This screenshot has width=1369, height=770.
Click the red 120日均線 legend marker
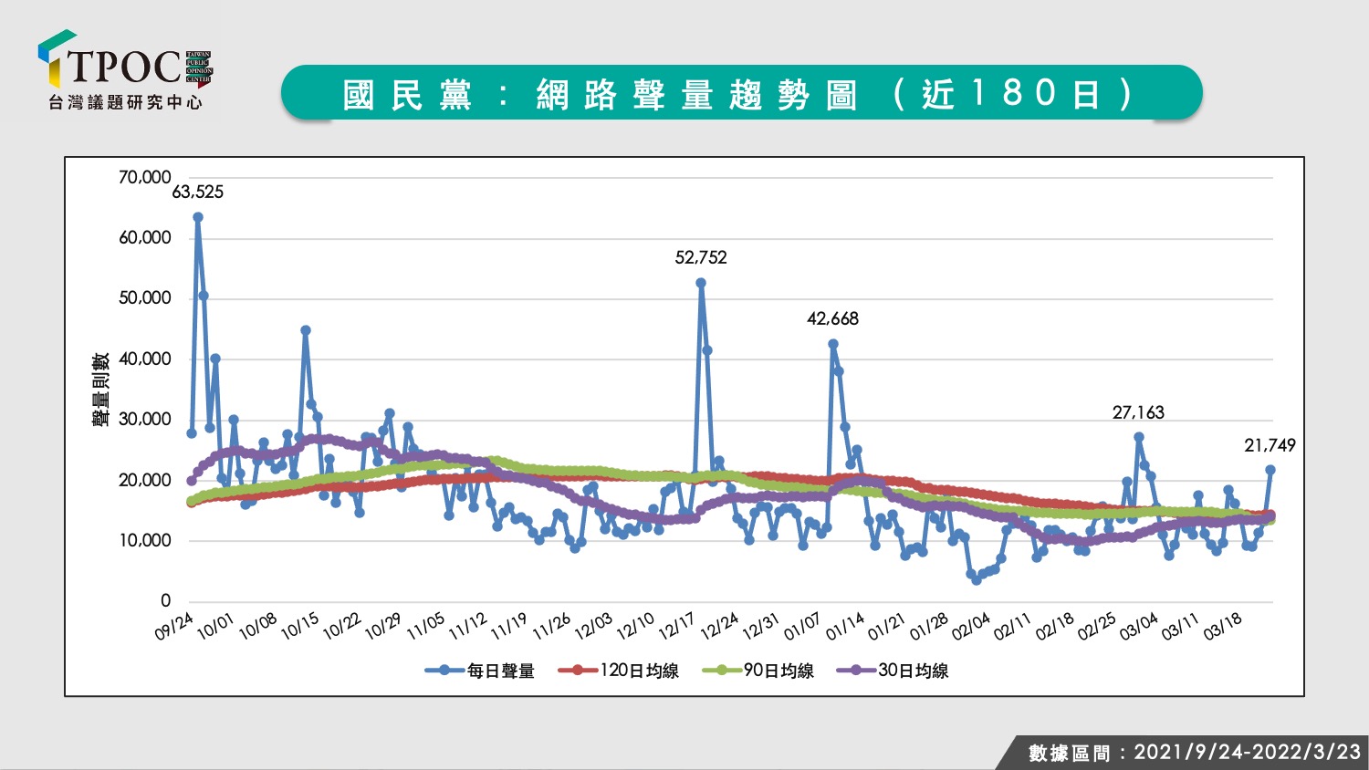(x=578, y=671)
